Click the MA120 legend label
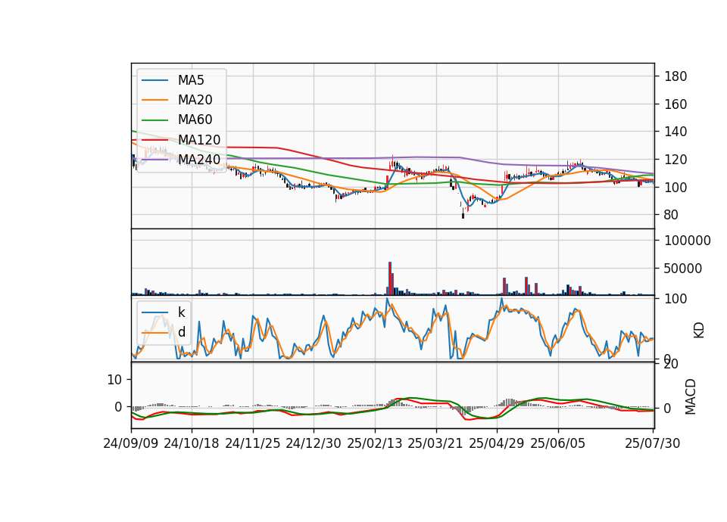Viewport: 727px width, 522px height. (x=199, y=140)
